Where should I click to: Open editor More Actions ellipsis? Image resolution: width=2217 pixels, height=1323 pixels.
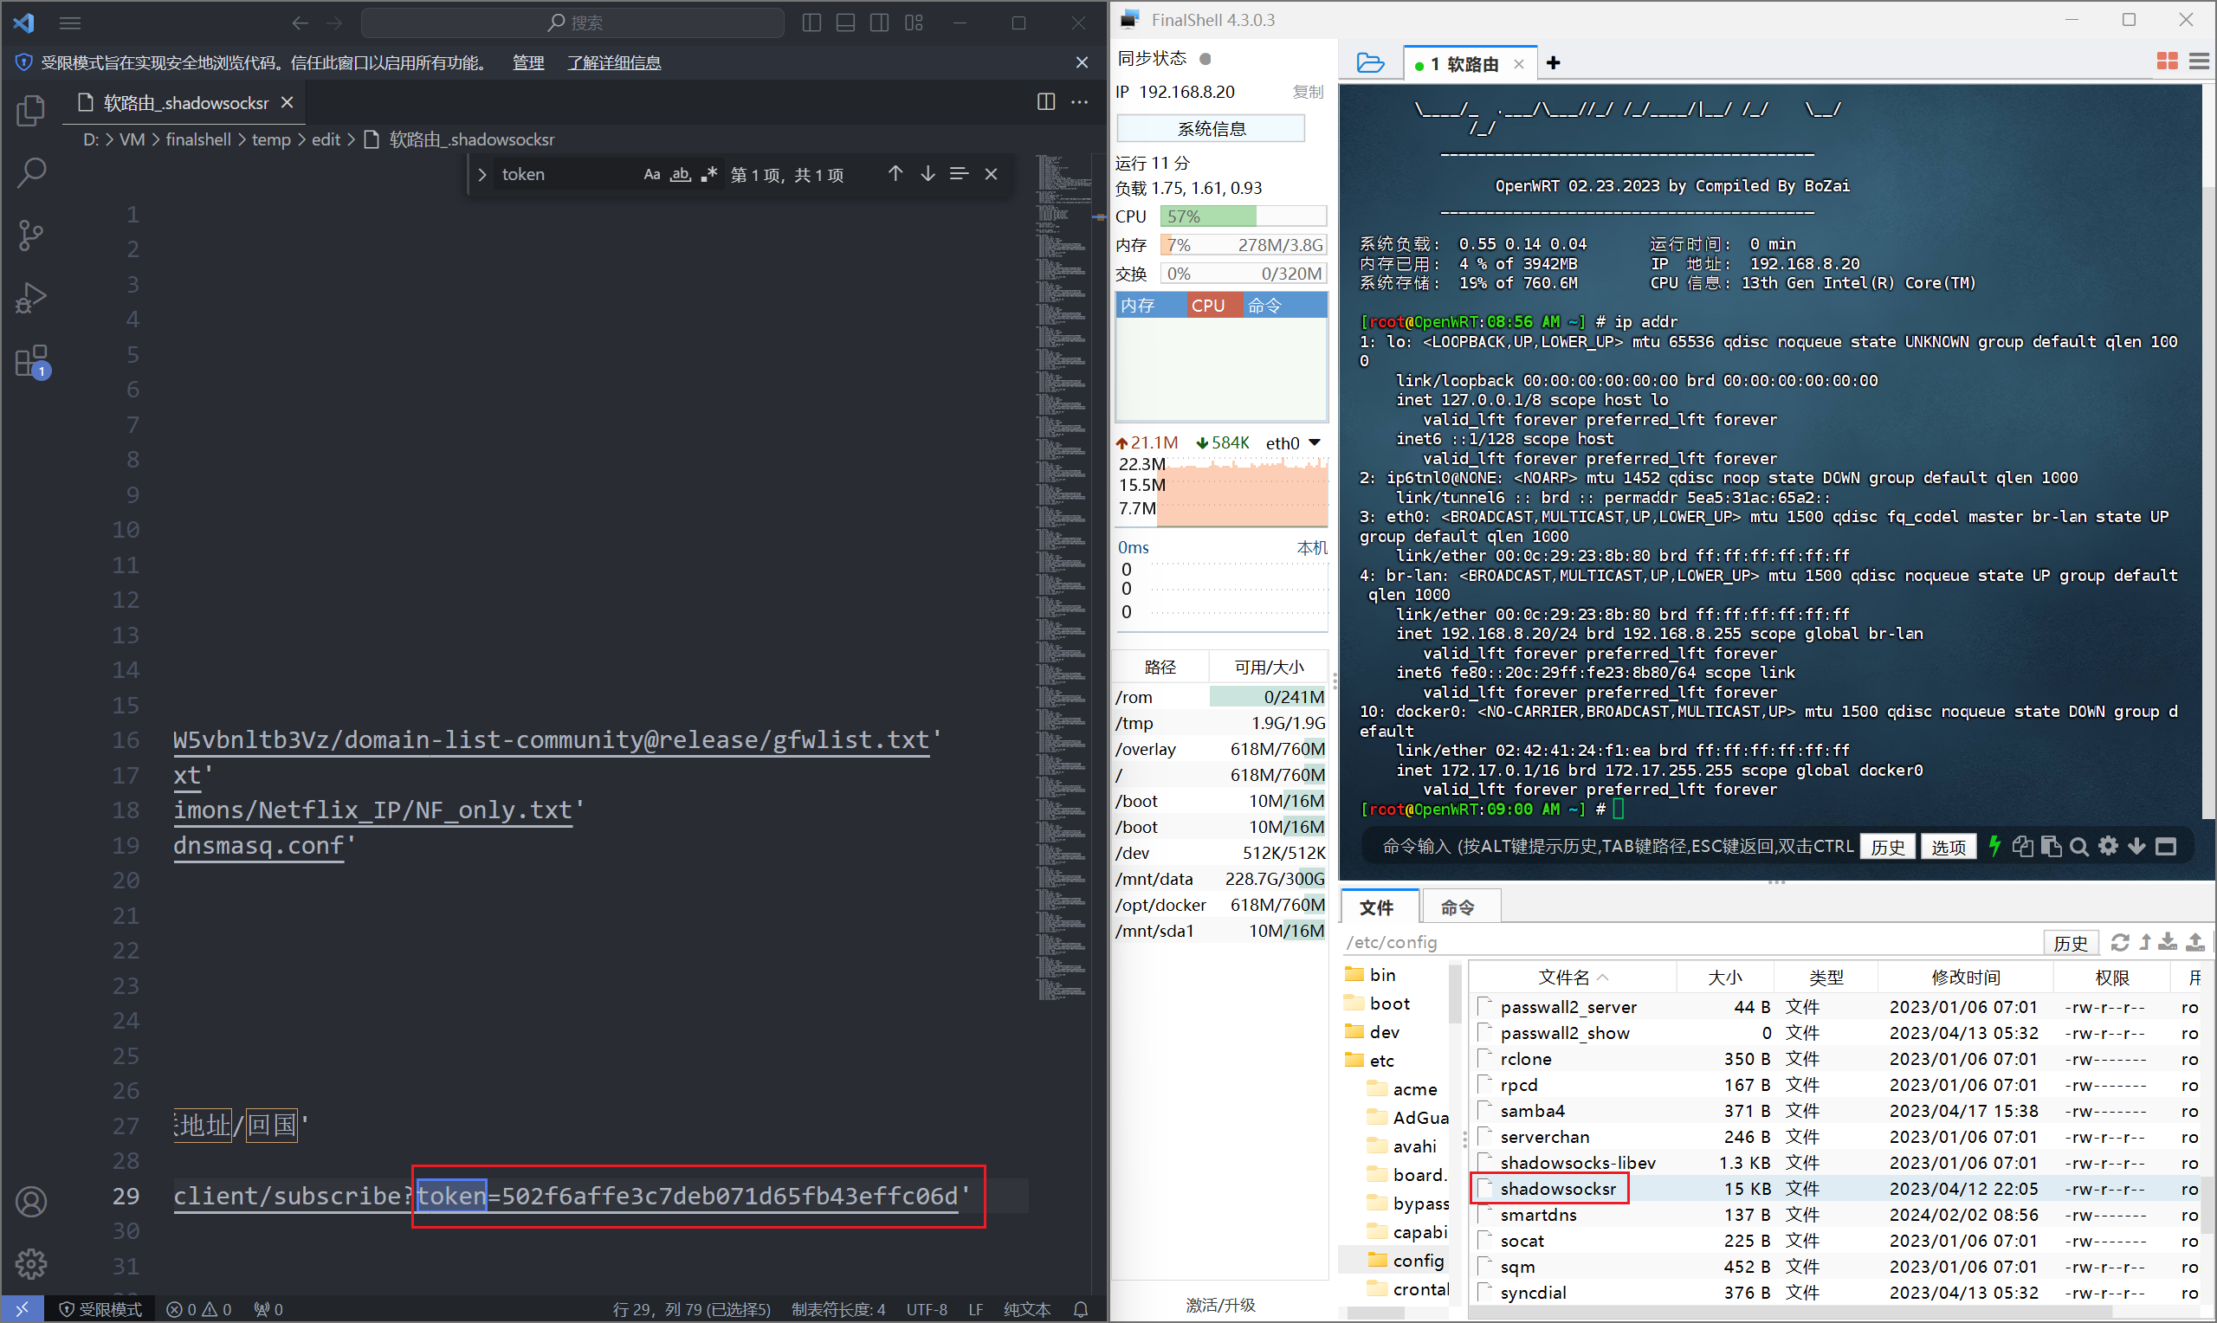(x=1080, y=102)
